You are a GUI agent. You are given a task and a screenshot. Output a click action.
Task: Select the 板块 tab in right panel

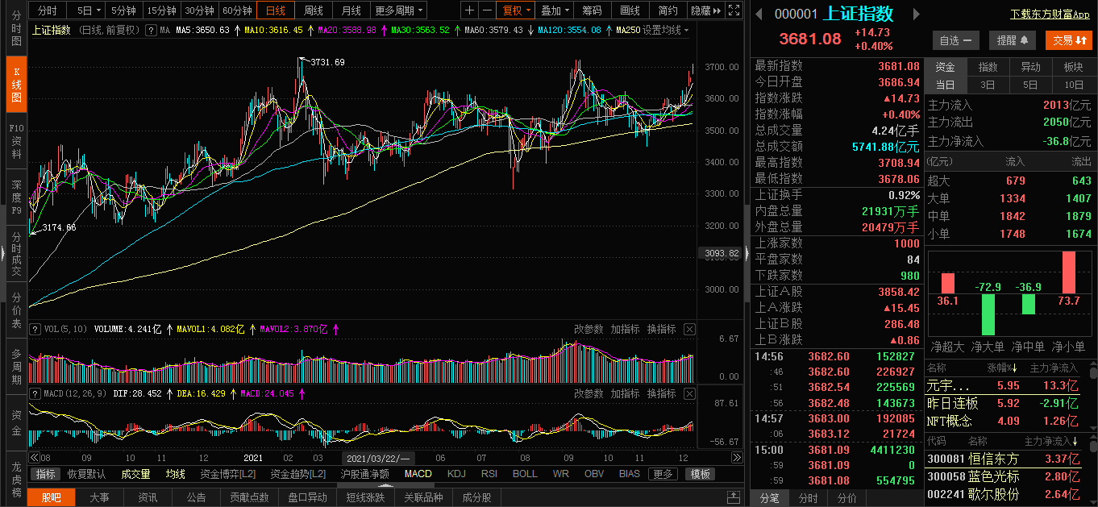1073,67
